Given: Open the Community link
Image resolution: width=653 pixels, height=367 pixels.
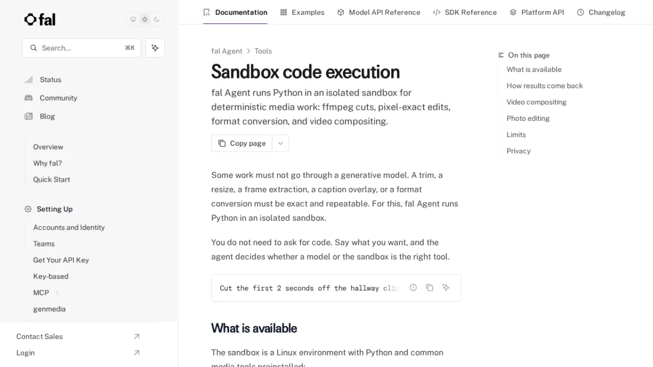Looking at the screenshot, I should tap(58, 98).
